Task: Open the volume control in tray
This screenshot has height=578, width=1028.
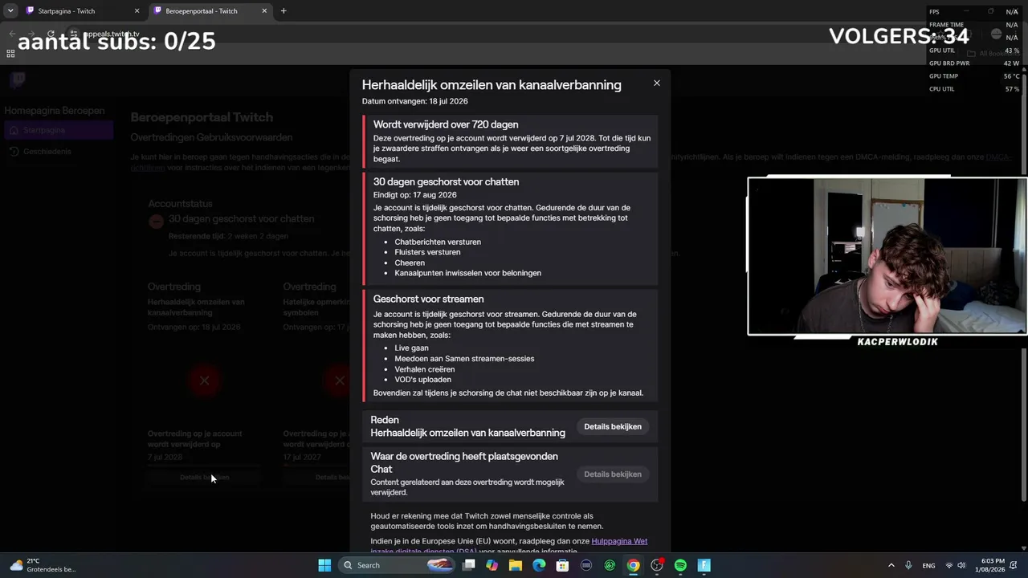Action: pyautogui.click(x=961, y=565)
